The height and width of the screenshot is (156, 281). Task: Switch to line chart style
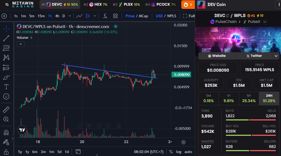click(79, 16)
